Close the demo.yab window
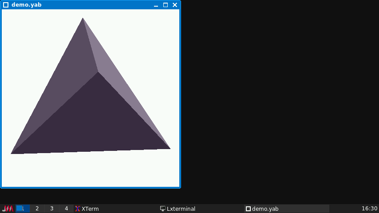This screenshot has width=379, height=213. 175,5
